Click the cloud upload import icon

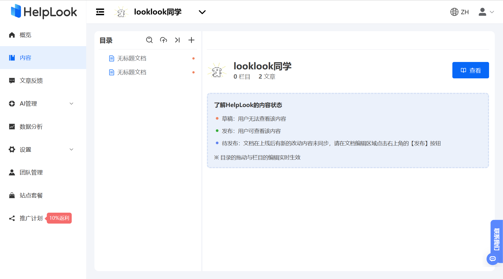coord(163,40)
